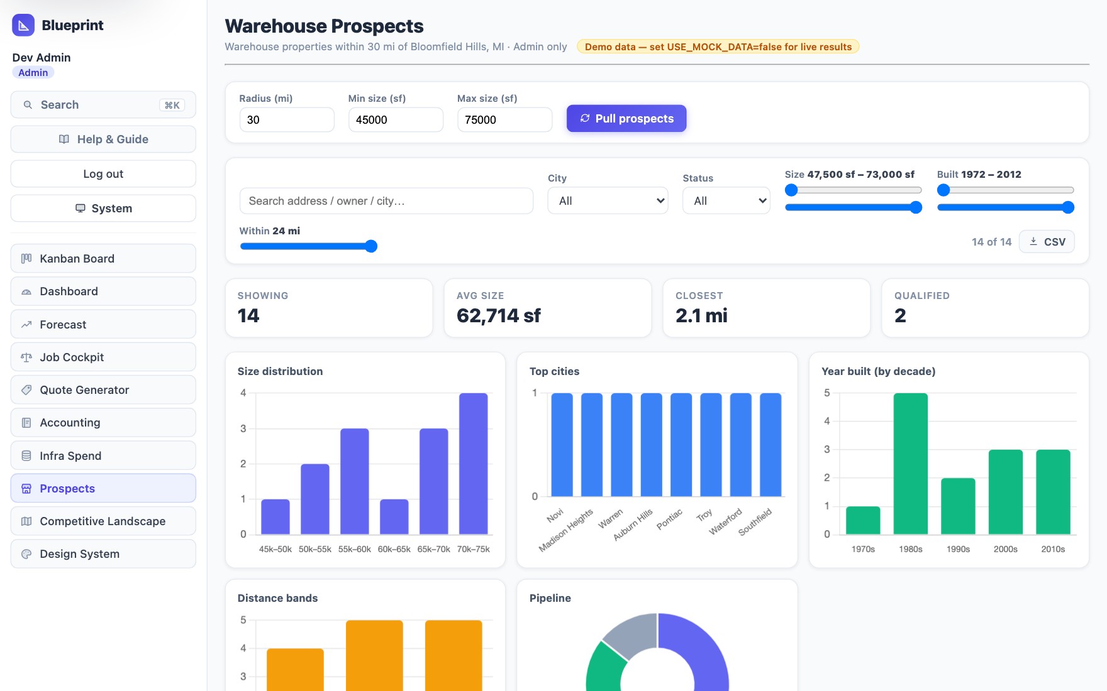Screen dimensions: 1107x691
Task: Click the Design System palette icon
Action: (26, 554)
